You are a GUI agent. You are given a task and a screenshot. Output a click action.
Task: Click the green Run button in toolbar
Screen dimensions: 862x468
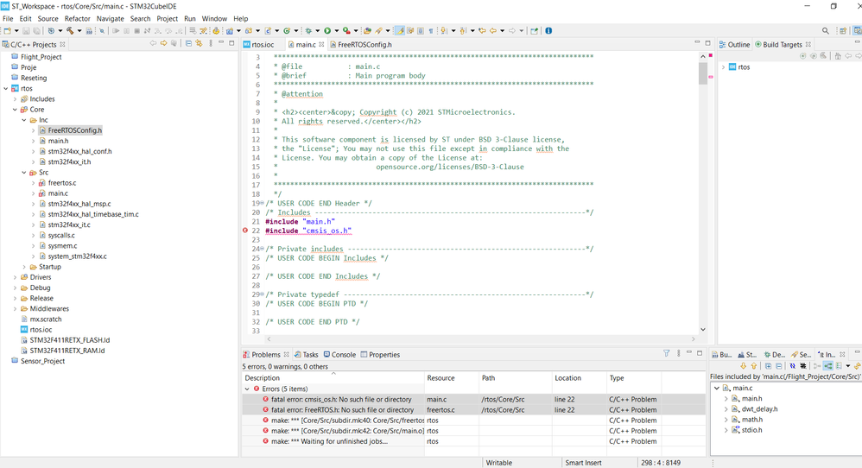click(327, 31)
